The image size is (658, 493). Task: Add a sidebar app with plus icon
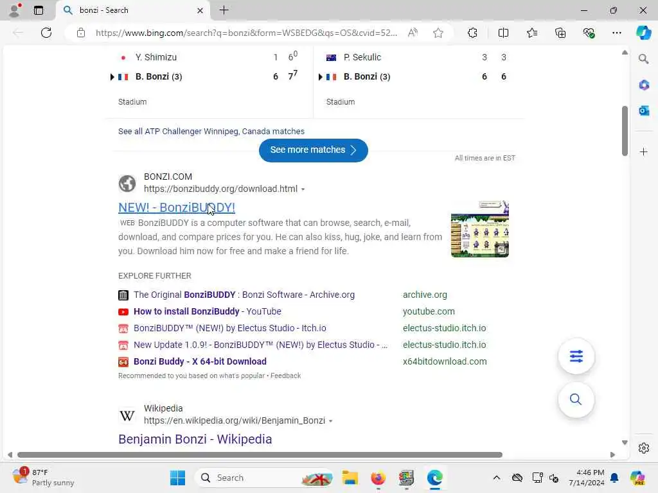(644, 151)
